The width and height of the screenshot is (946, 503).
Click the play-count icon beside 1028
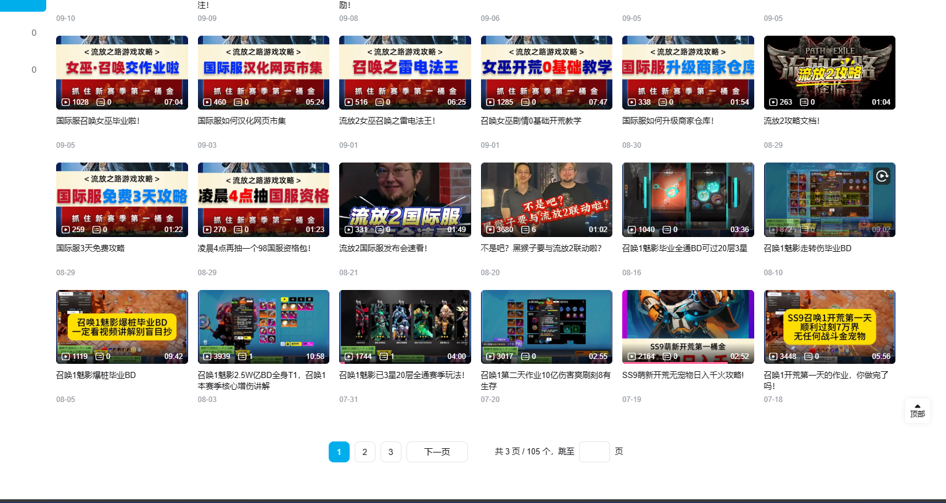coord(66,102)
